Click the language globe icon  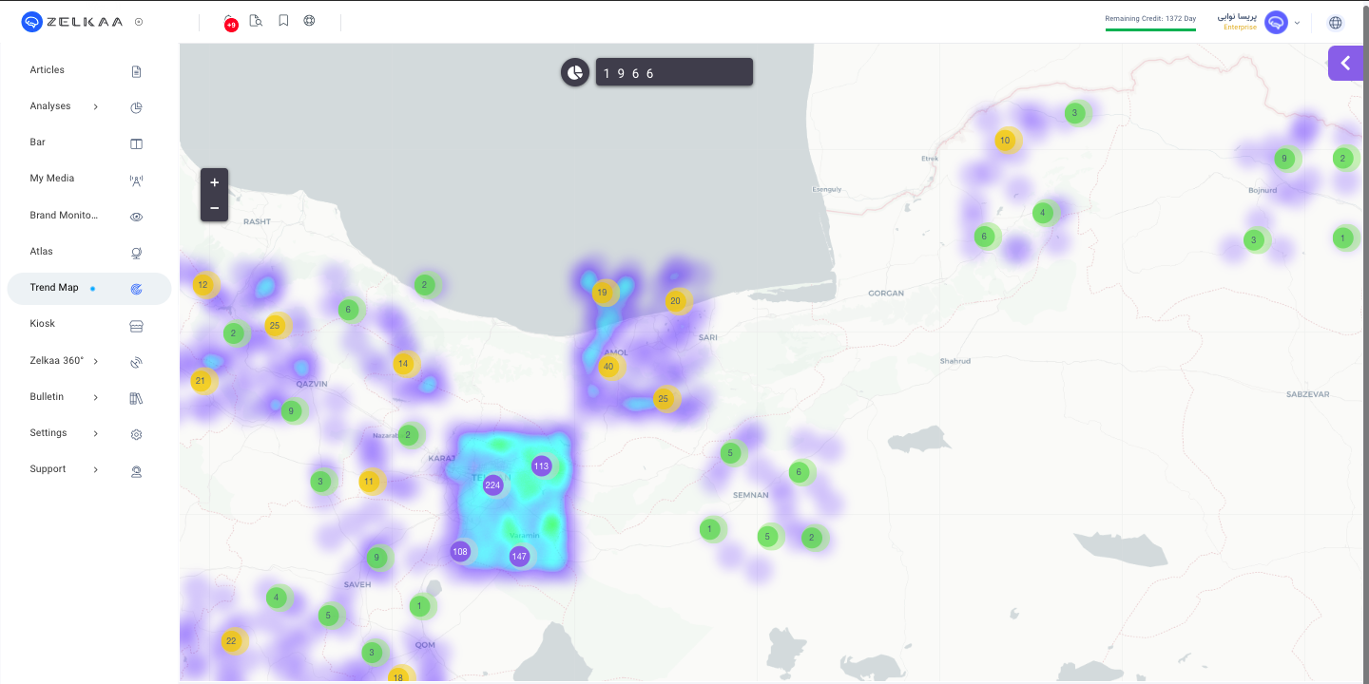1336,23
